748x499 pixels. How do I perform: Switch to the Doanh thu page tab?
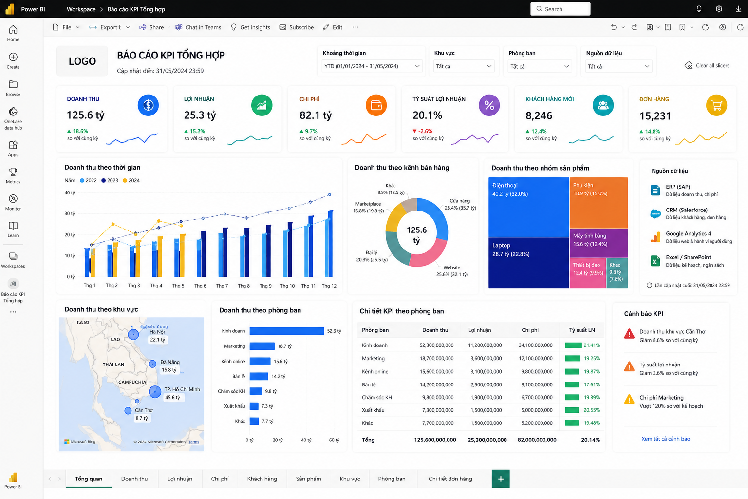(x=134, y=479)
